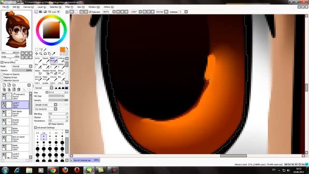
Task: Select the Move tool
Action: [x=37, y=54]
